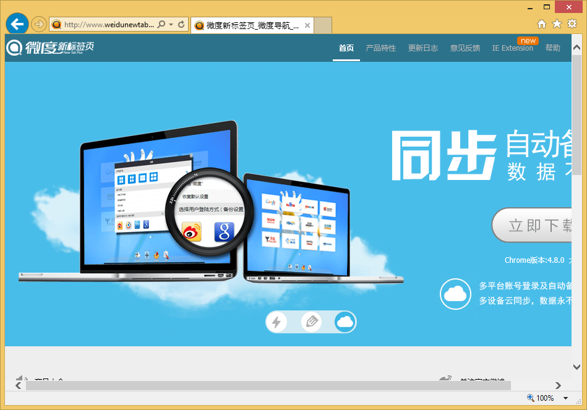
Task: Click the horizontal scrollbar right arrow
Action: 558,385
